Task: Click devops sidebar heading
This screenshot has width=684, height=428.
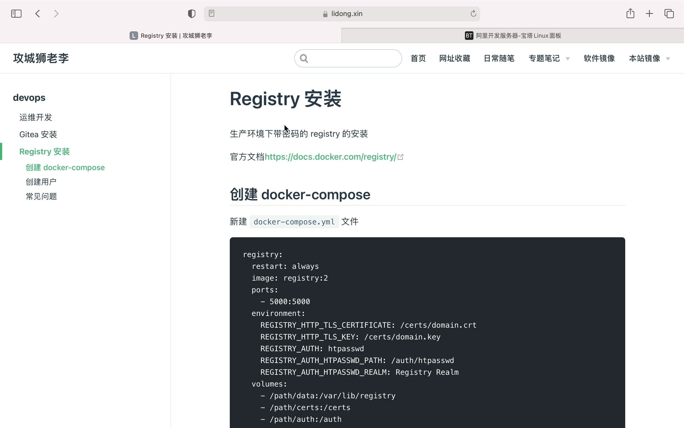Action: point(29,98)
